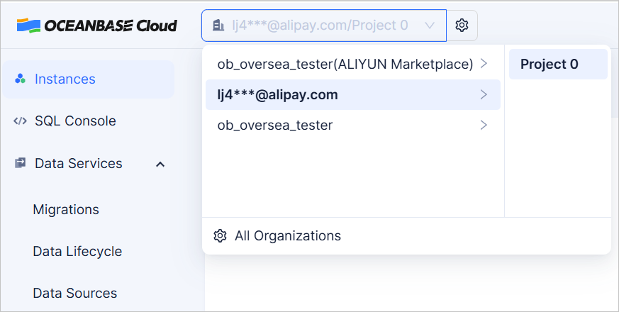Viewport: 619px width, 312px height.
Task: Open SQL Console from the sidebar
Action: (x=75, y=121)
